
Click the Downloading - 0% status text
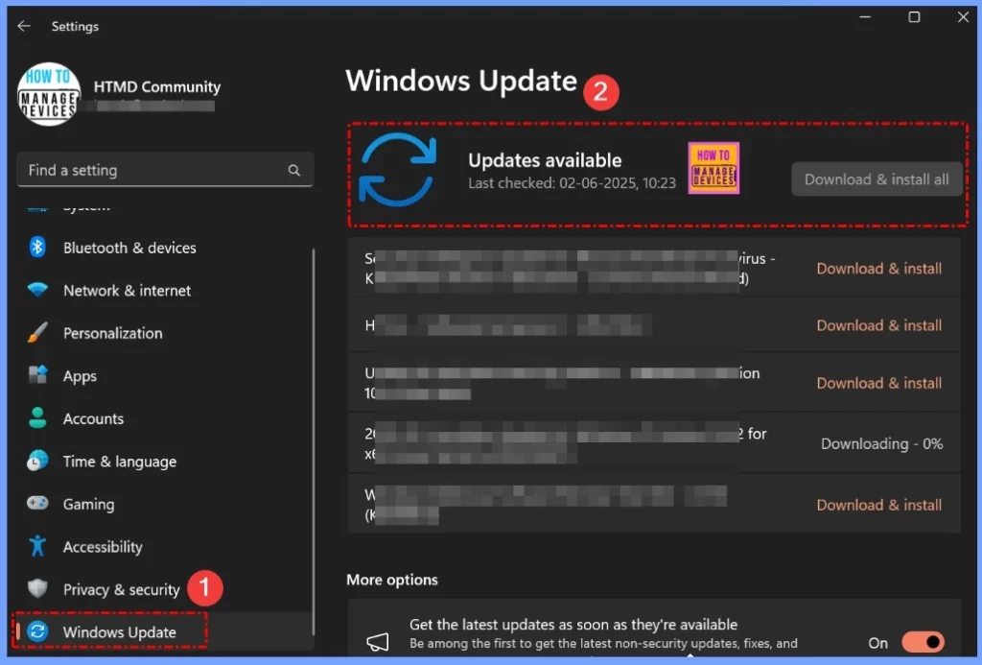coord(881,443)
